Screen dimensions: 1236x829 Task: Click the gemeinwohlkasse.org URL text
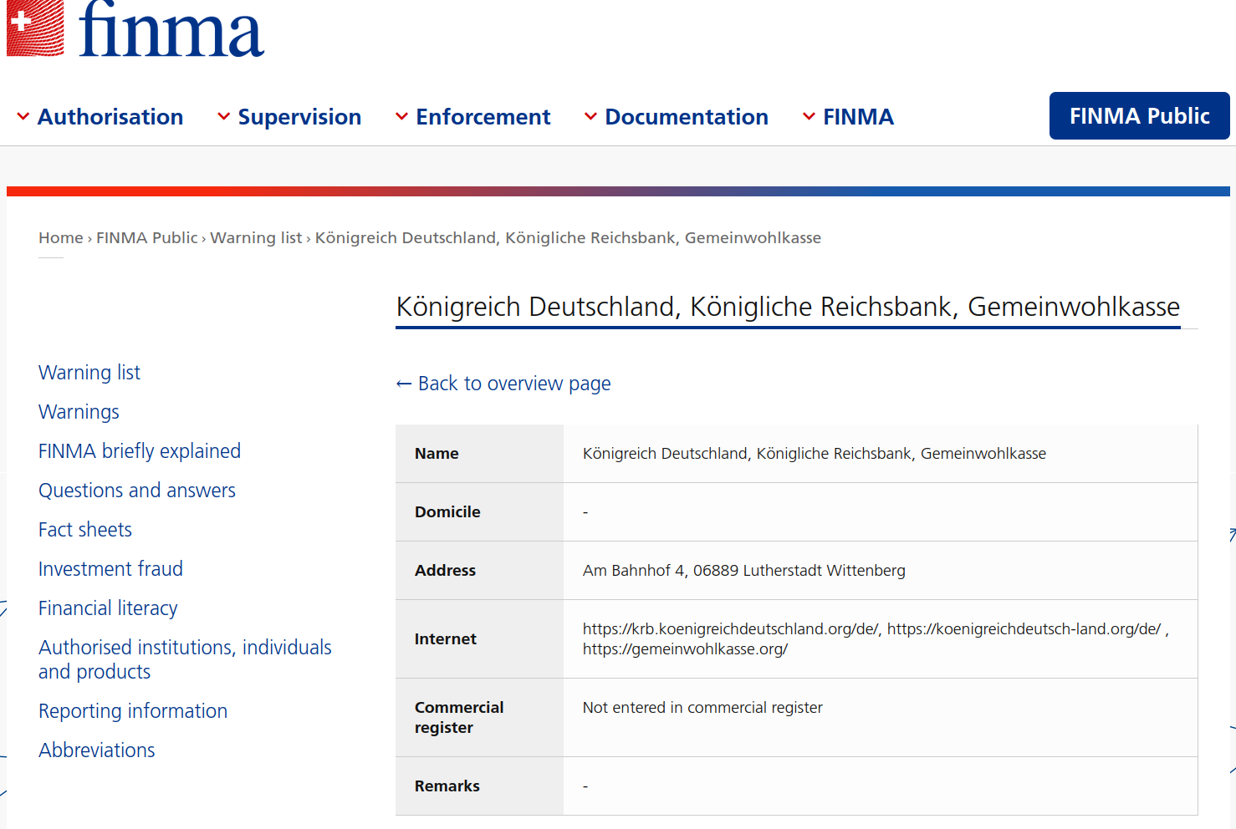(x=685, y=649)
